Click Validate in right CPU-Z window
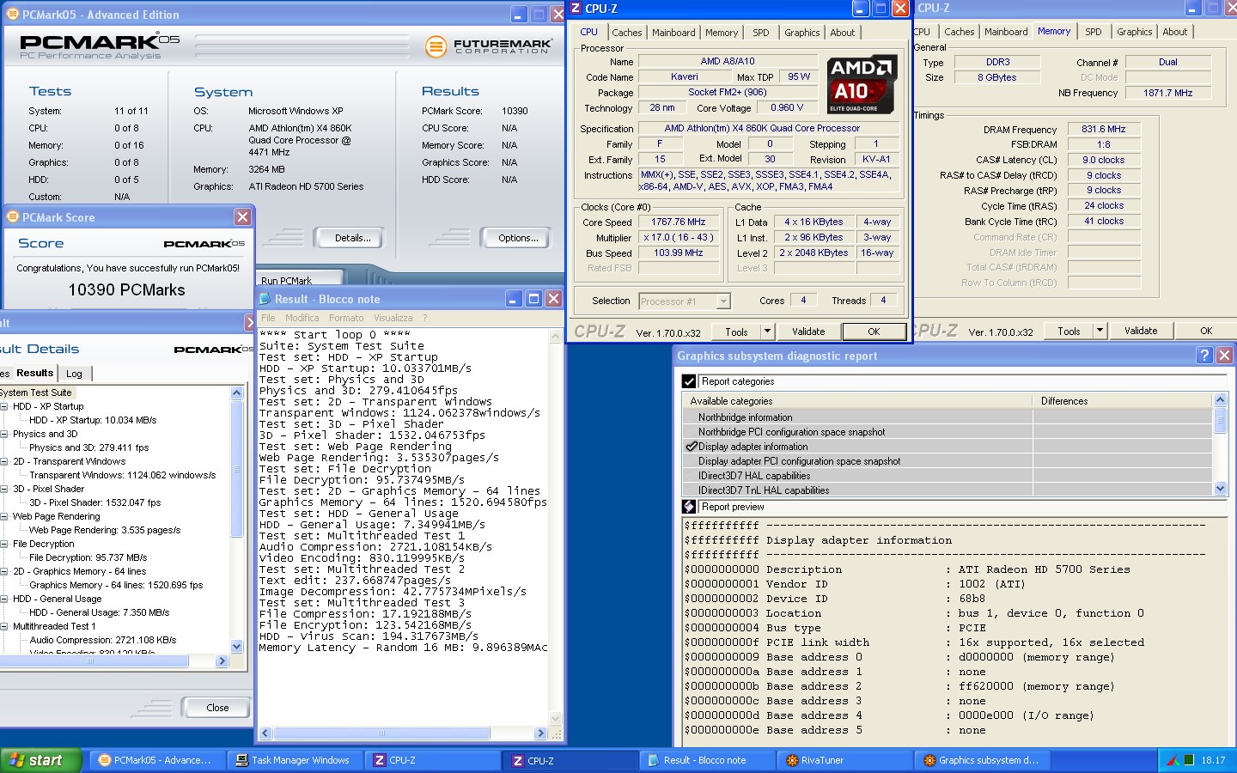 (1141, 331)
